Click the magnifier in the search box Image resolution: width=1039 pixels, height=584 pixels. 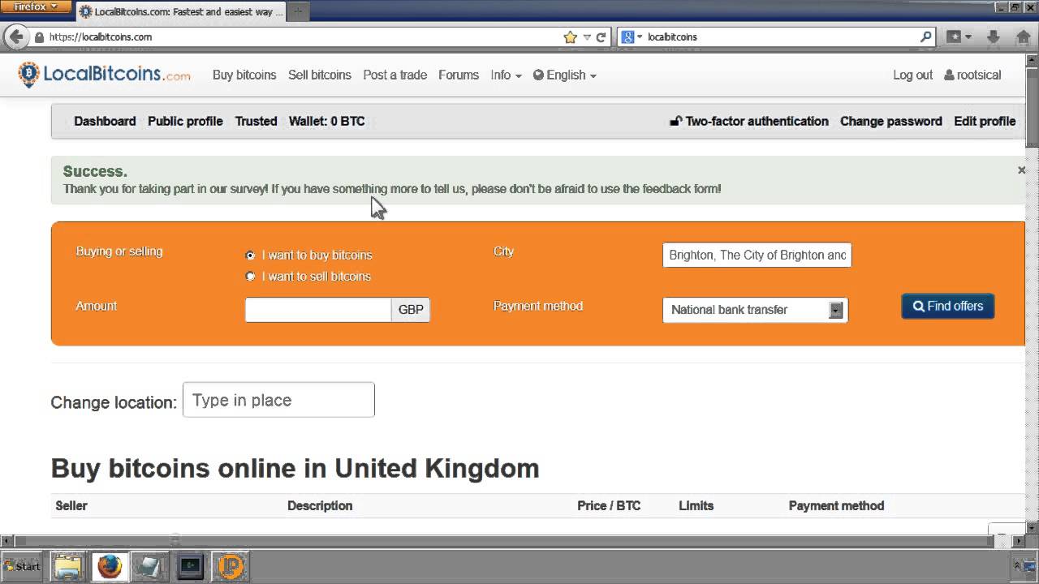925,36
